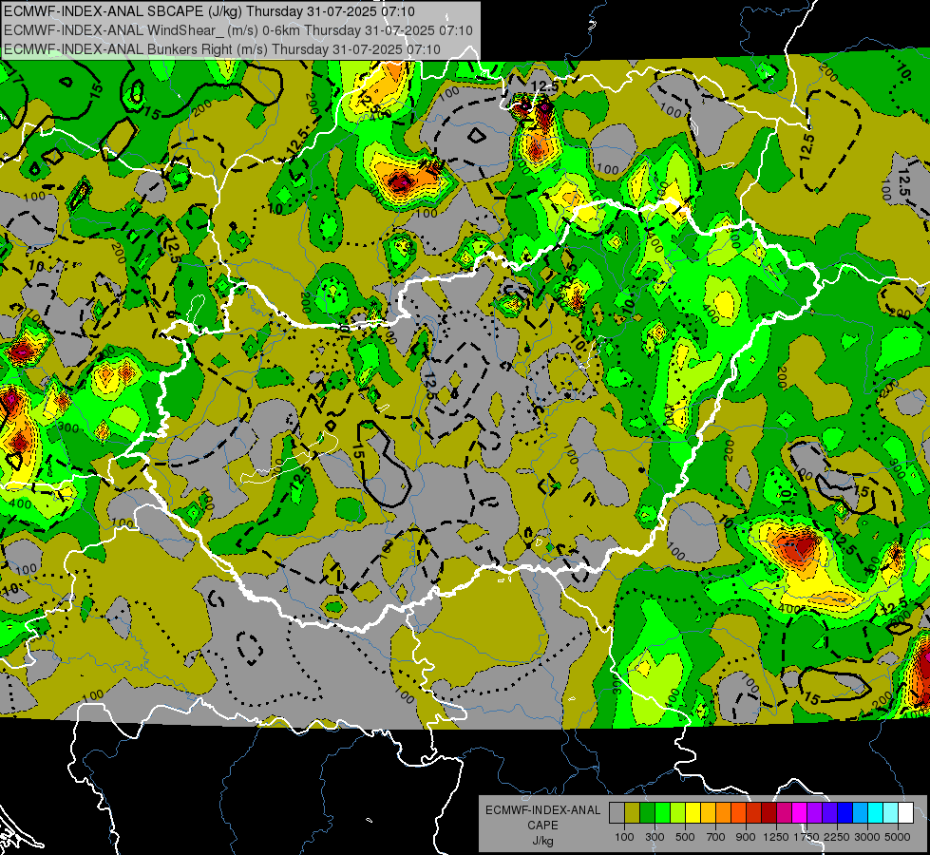Viewport: 930px width, 855px height.
Task: Click the magenta swatch in the legend
Action: (x=800, y=813)
